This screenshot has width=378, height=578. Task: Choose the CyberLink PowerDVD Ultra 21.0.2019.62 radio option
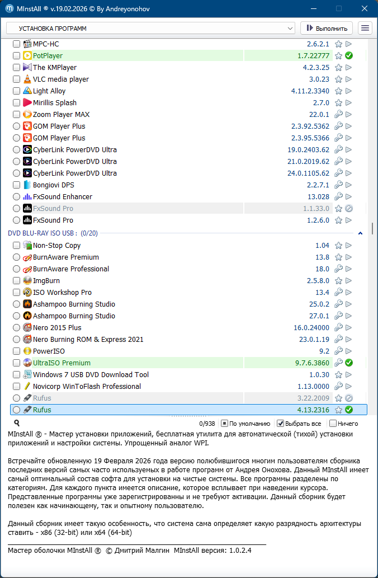coord(16,162)
